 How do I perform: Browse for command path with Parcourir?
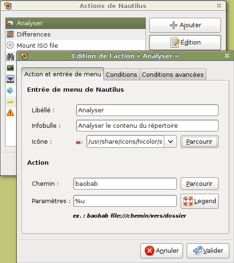(x=199, y=183)
